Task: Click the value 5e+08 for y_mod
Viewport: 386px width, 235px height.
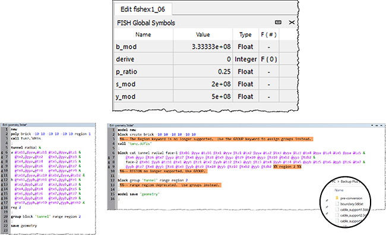Action: [221, 97]
